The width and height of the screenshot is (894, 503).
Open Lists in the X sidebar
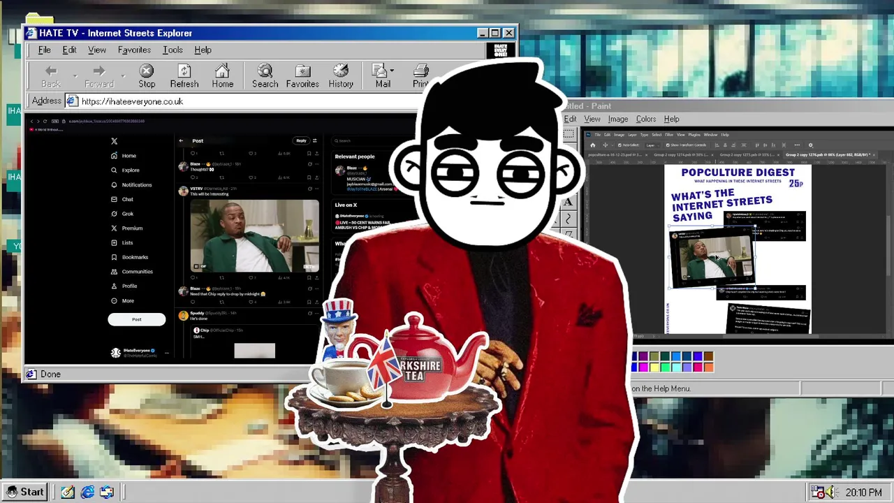[x=122, y=242]
